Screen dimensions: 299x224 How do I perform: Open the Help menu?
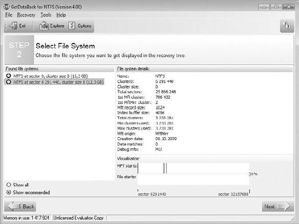(61, 15)
